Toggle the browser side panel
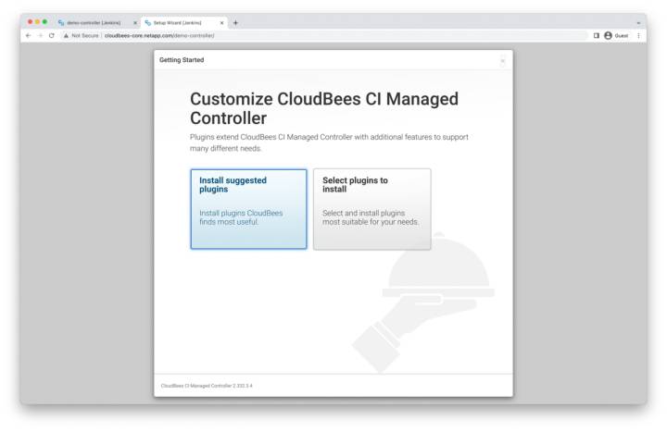Viewport: 667px width, 432px height. tap(596, 35)
